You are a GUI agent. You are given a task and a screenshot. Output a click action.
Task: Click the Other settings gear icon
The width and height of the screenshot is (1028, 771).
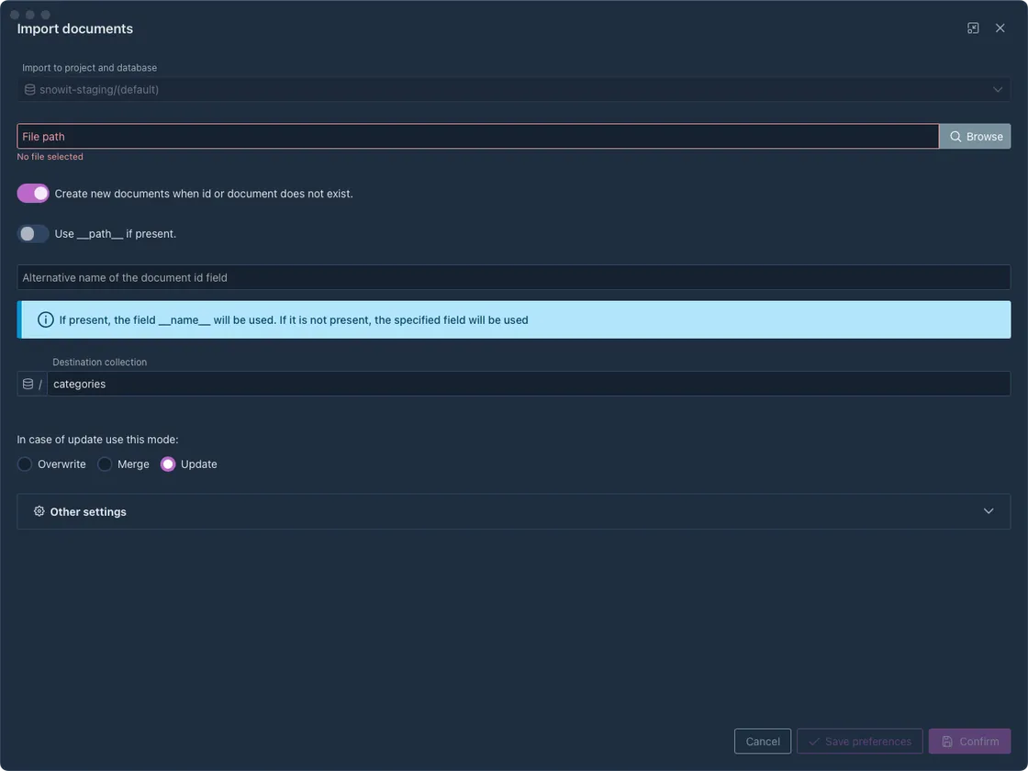pos(39,511)
